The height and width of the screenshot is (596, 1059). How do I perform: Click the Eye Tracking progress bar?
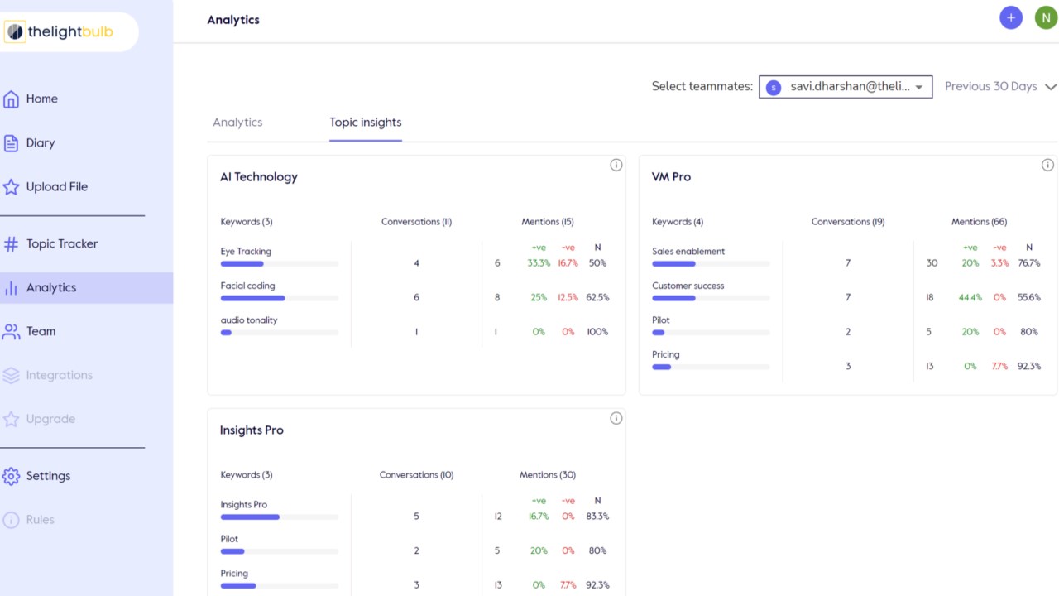280,264
